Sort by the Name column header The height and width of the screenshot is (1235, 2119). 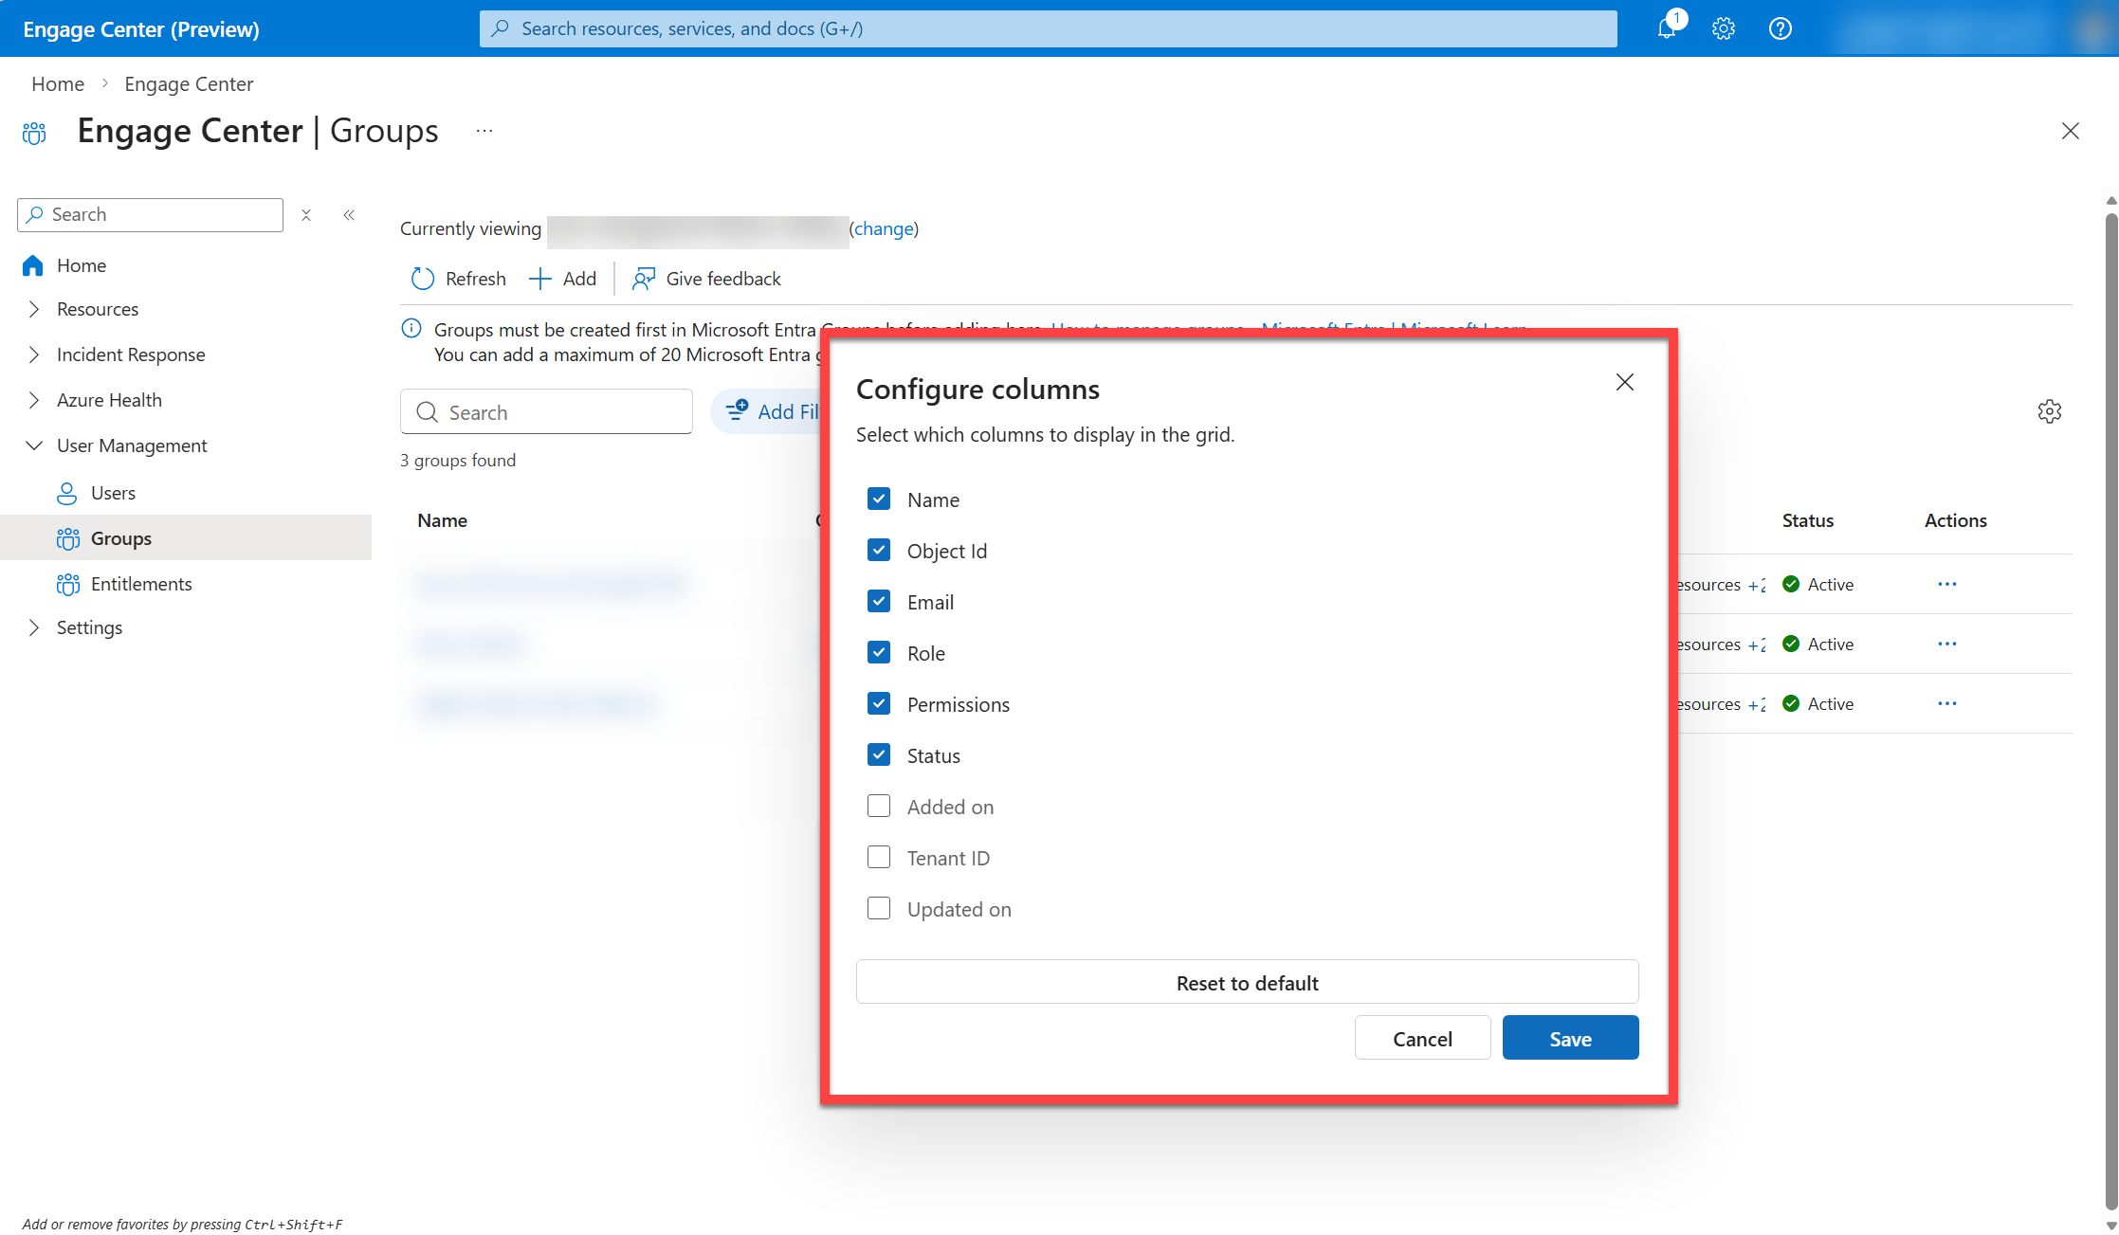coord(442,520)
